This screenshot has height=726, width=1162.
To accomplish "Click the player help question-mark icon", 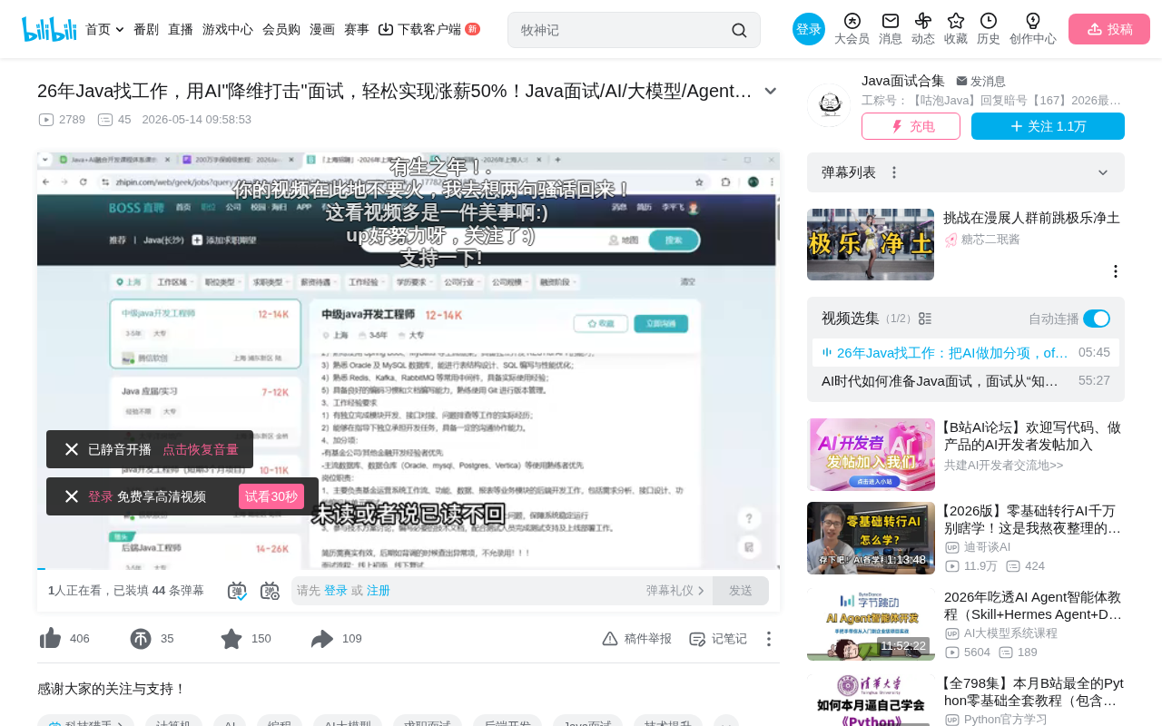I will pos(749,518).
